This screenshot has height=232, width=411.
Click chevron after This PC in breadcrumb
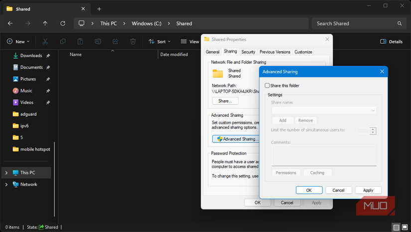[124, 23]
